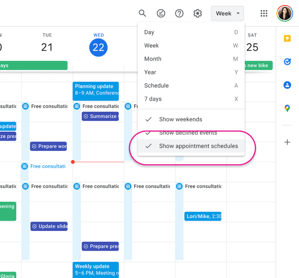Open the Lori/Mike 2:30 event
This screenshot has width=299, height=278.
point(203,216)
